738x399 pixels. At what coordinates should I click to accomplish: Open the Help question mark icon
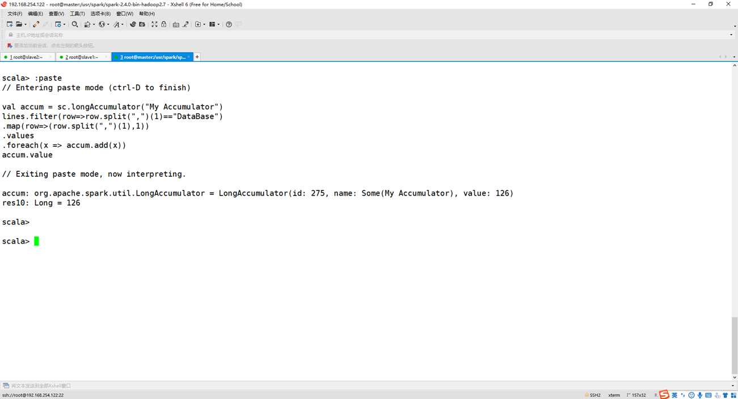coord(229,24)
